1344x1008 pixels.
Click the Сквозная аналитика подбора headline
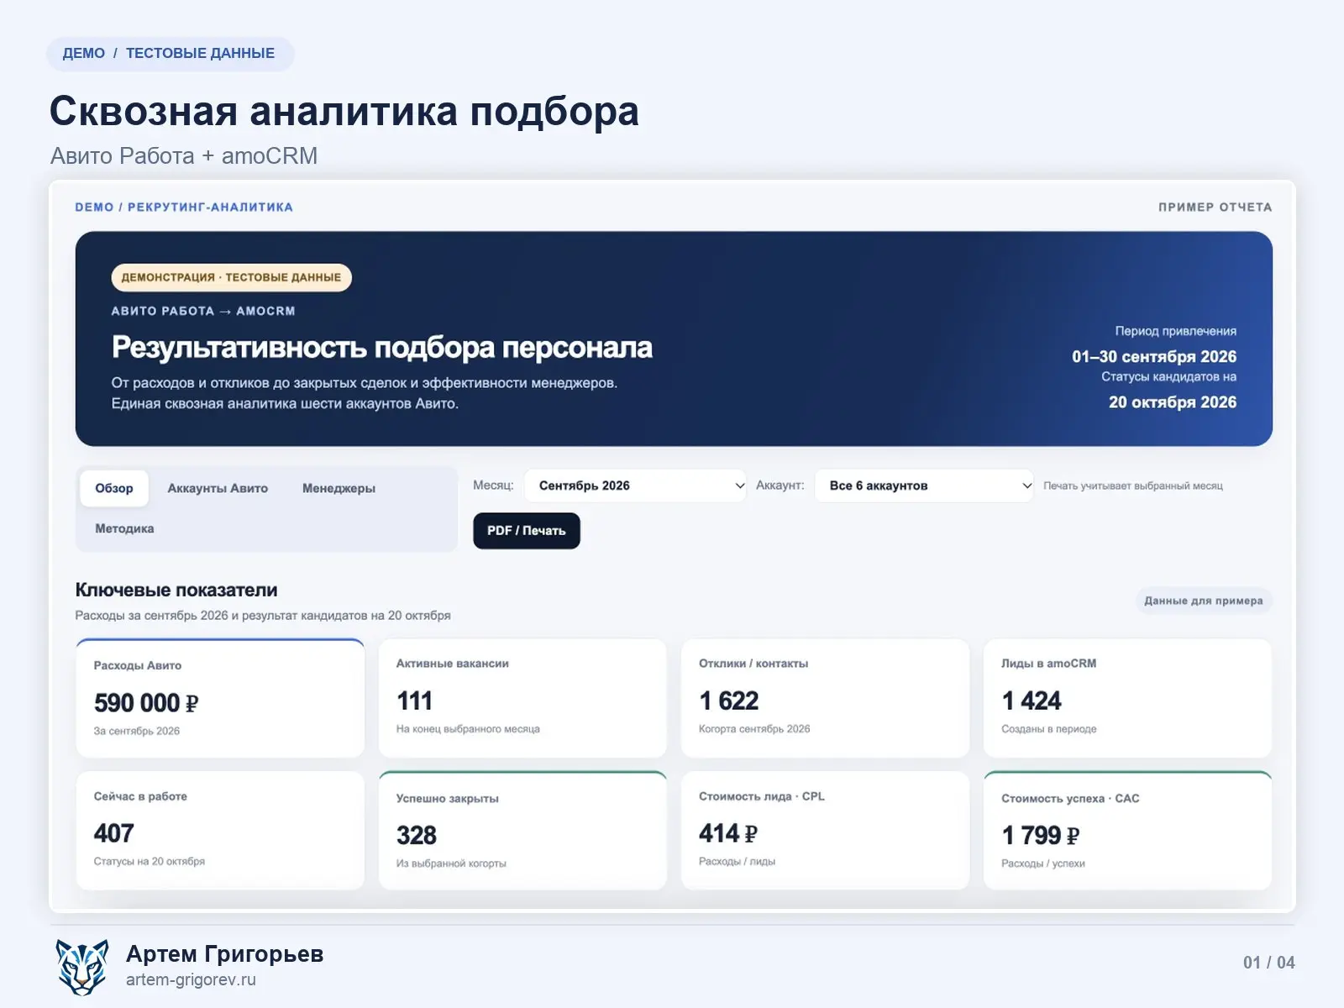(x=344, y=111)
